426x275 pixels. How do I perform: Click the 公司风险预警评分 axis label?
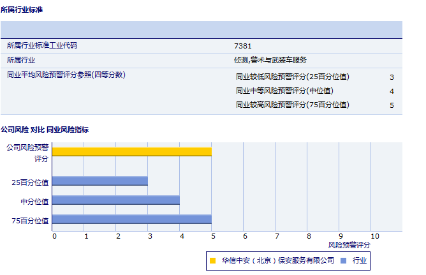coord(27,152)
